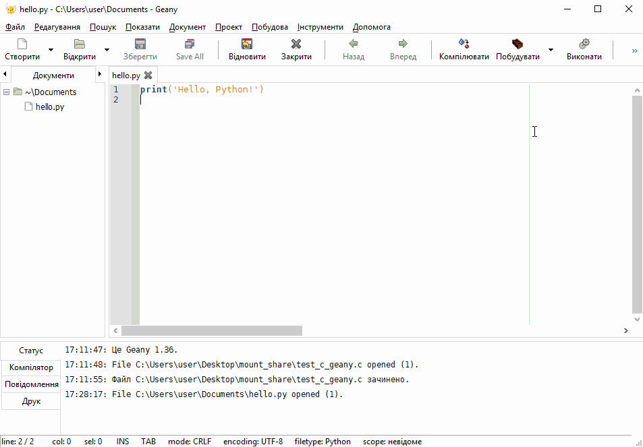643x447 pixels.
Task: Click the Закрити close file icon
Action: (296, 44)
